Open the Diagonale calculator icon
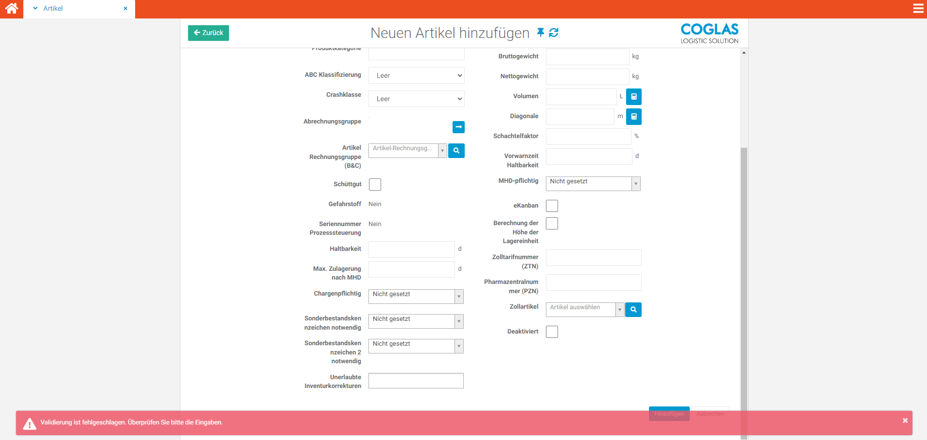Image resolution: width=927 pixels, height=440 pixels. point(633,117)
